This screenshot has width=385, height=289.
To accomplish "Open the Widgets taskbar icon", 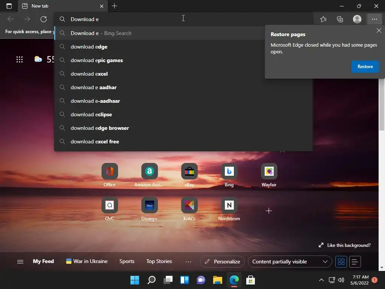I will (x=184, y=280).
